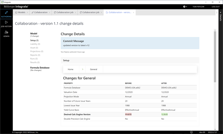Close the second Collaboration job tab
This screenshot has height=134, width=223.
(x=101, y=13)
